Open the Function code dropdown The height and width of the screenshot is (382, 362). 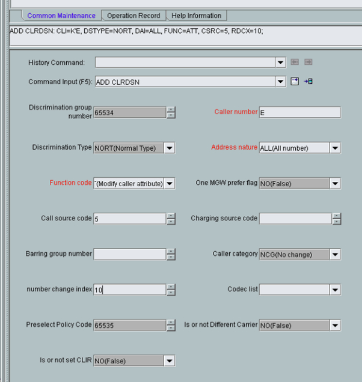(x=170, y=183)
